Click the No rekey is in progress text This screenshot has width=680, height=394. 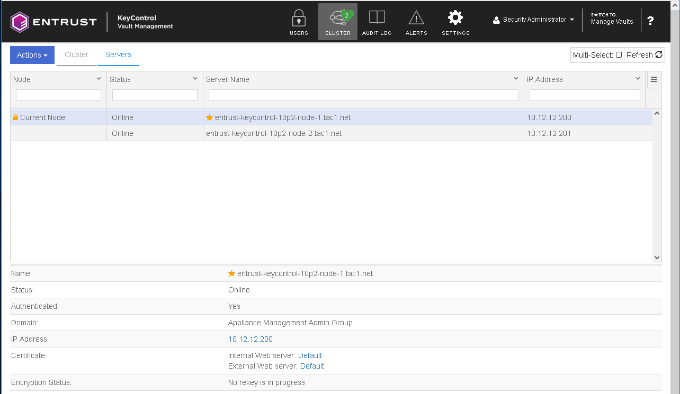pyautogui.click(x=266, y=382)
